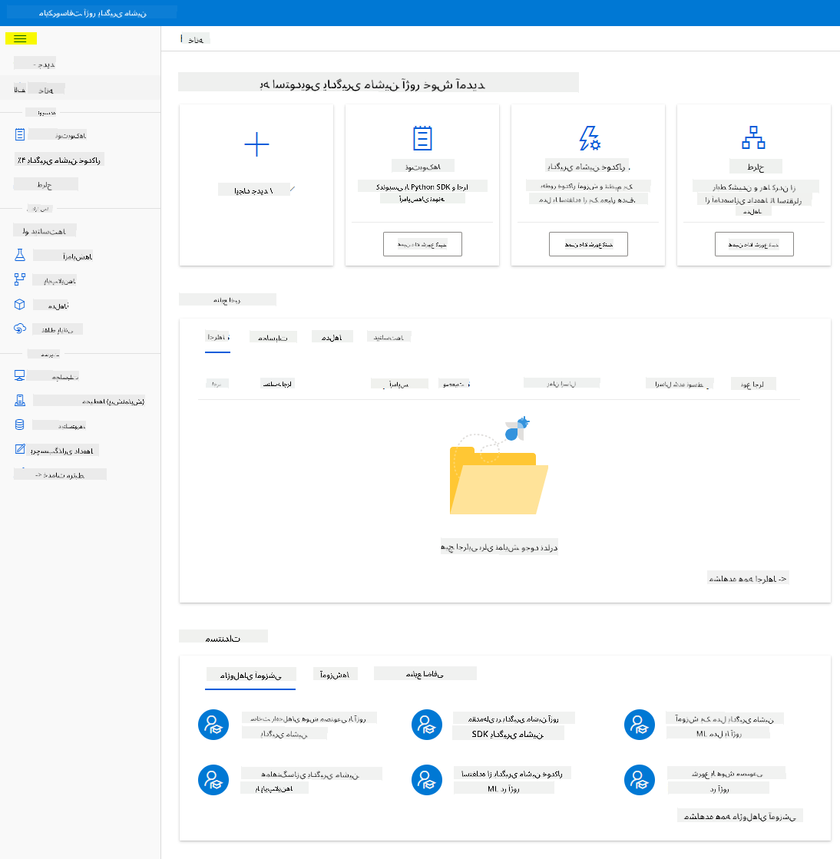
Task: Open Environments (preview) icon in sidebar
Action: tap(20, 401)
